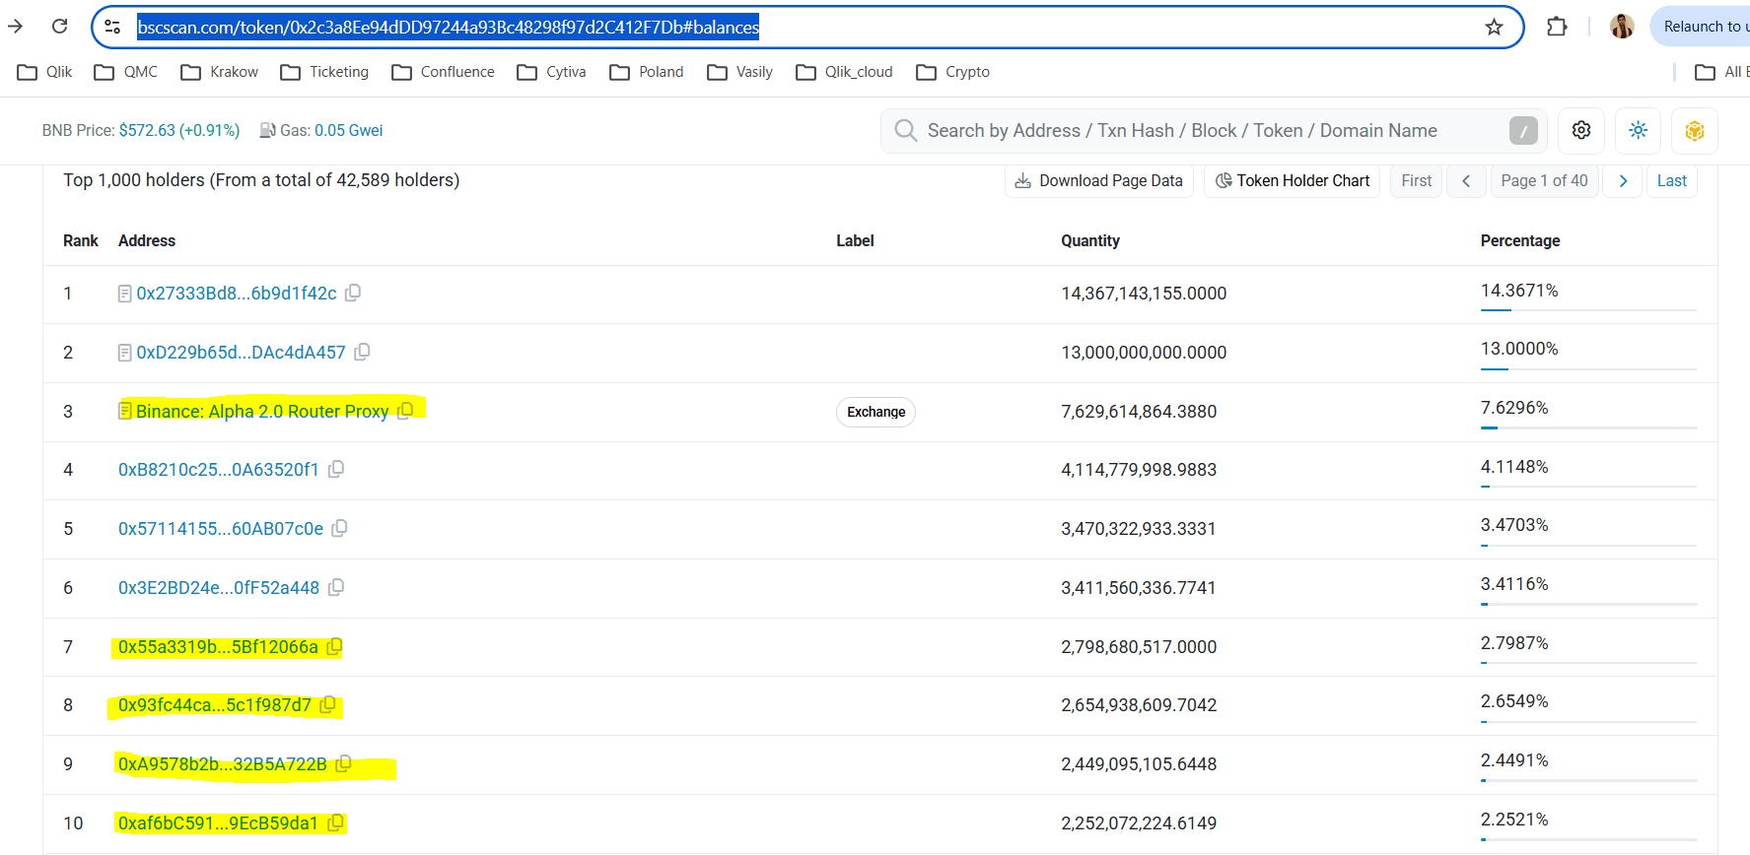
Task: Copy address 0x57114155...60AB07c0e
Action: tap(339, 528)
